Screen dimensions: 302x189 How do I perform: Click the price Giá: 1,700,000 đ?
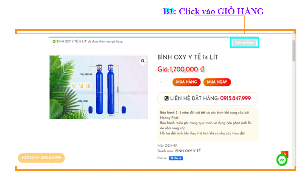(181, 69)
